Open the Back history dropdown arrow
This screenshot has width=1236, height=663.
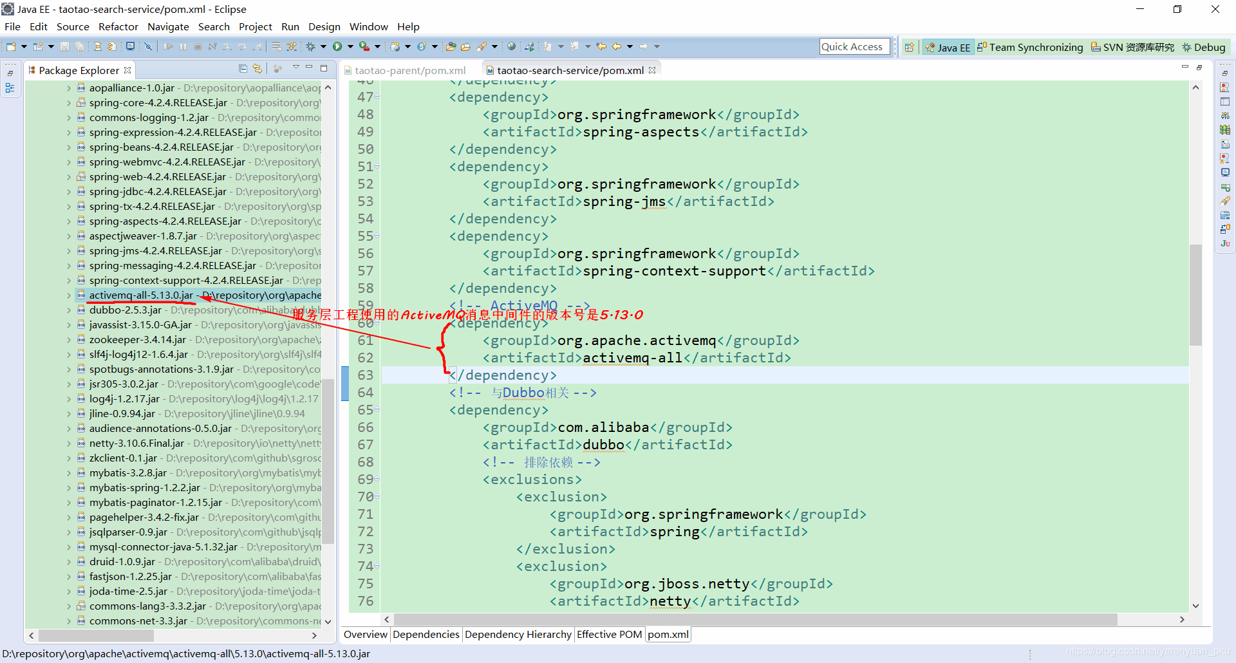click(630, 46)
